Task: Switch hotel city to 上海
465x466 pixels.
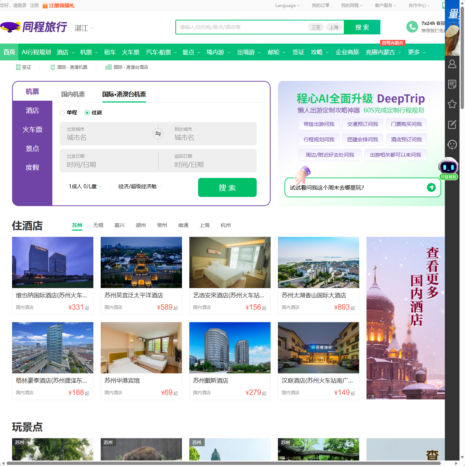Action: pos(204,225)
